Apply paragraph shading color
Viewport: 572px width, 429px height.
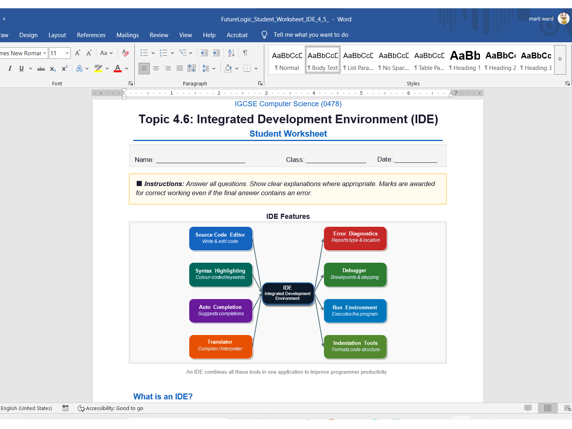(228, 68)
